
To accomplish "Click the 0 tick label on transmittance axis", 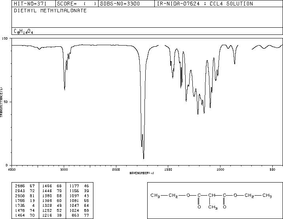I will click(7, 165).
